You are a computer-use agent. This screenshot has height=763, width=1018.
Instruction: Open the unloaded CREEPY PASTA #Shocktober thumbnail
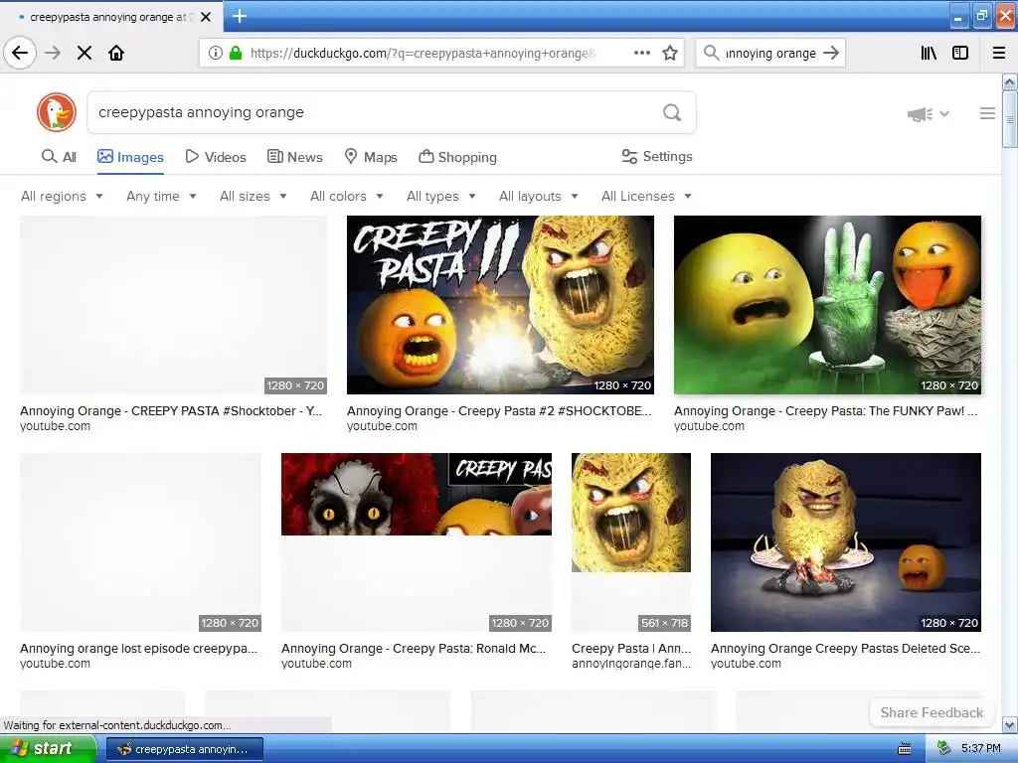pos(173,305)
